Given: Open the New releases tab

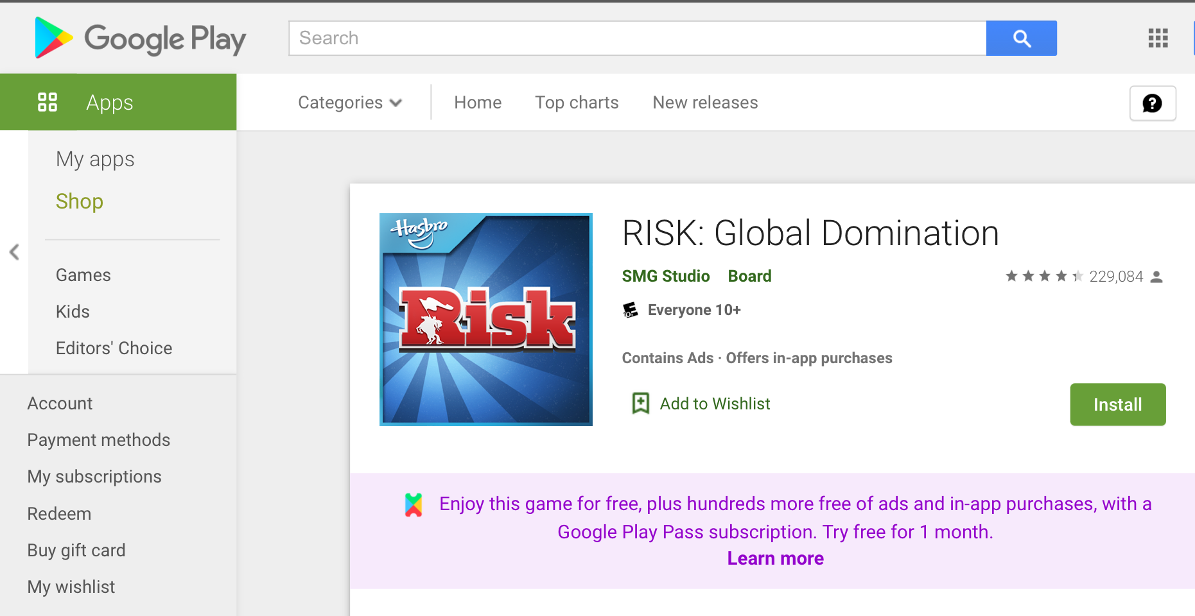Looking at the screenshot, I should [x=705, y=103].
